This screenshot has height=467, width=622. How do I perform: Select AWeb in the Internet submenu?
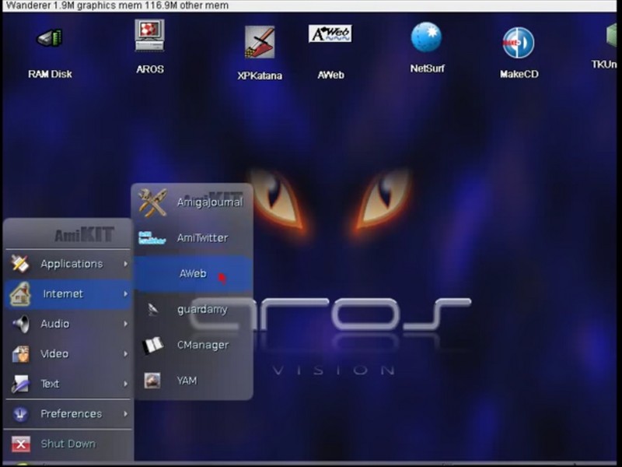coord(193,274)
